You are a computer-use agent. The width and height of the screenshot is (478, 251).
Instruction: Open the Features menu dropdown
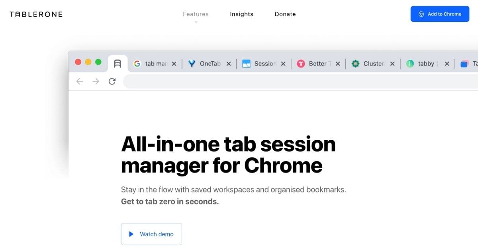pyautogui.click(x=196, y=14)
